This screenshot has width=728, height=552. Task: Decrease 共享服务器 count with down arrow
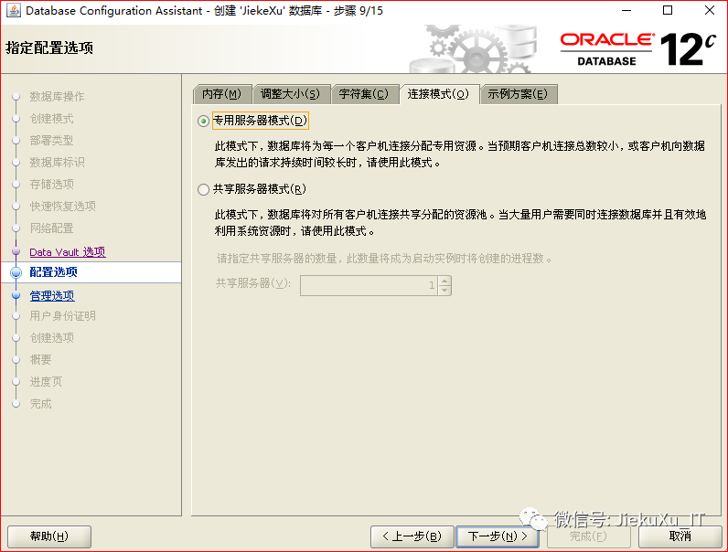(444, 291)
